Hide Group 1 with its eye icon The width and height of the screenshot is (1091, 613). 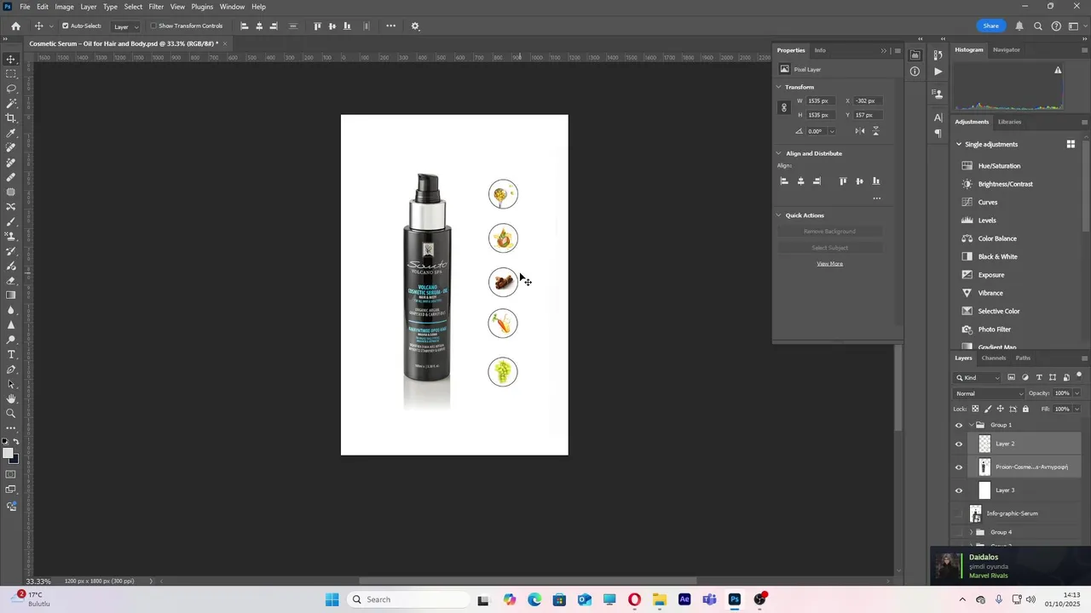[x=959, y=425]
